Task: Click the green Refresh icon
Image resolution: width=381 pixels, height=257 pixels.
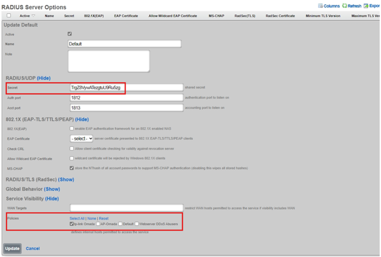Action: point(344,6)
